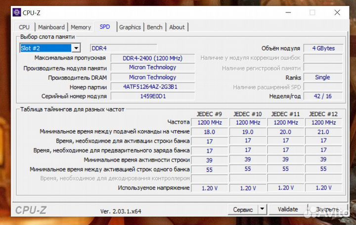Click the DDR4-2400 (1200 MHz) bandwidth value

coord(153,58)
